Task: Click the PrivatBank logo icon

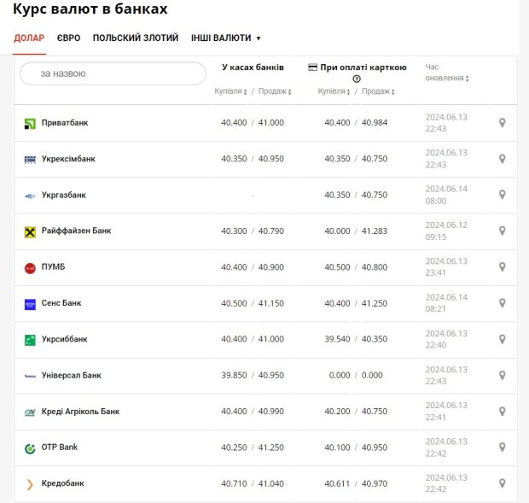Action: click(31, 123)
